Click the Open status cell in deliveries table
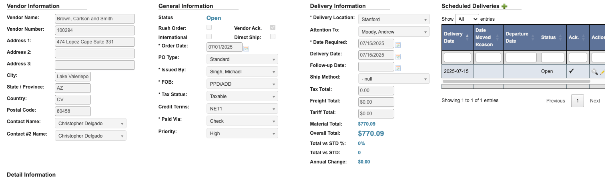Viewport: 610px width, 177px height. point(553,71)
